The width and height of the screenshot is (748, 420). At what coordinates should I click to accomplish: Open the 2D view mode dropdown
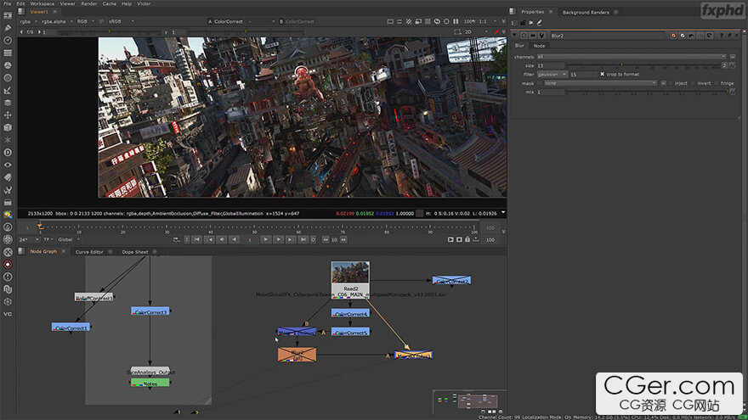pos(476,32)
